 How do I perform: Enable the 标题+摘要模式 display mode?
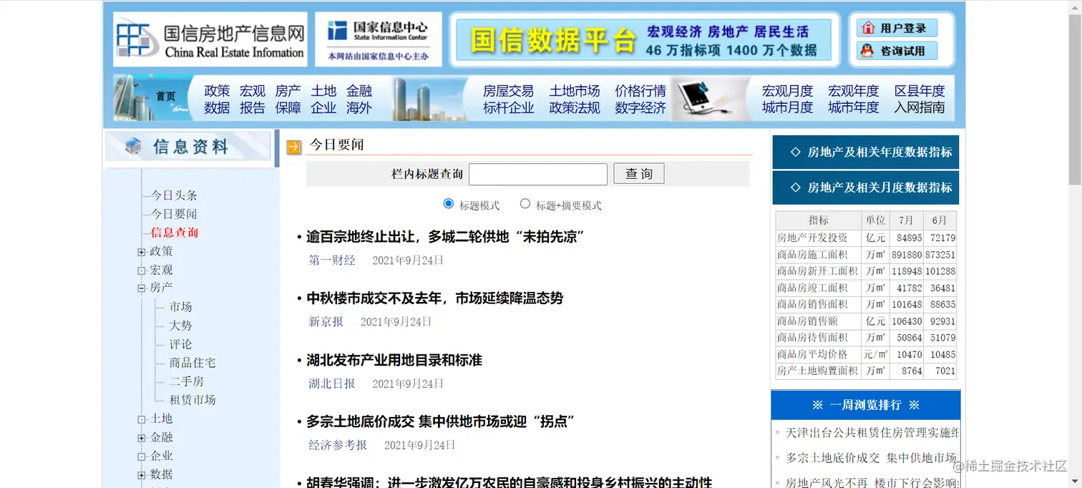(x=525, y=205)
